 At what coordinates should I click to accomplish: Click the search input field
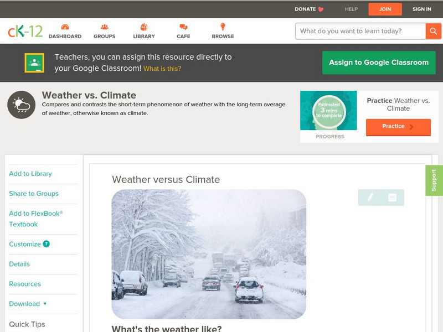[x=360, y=31]
